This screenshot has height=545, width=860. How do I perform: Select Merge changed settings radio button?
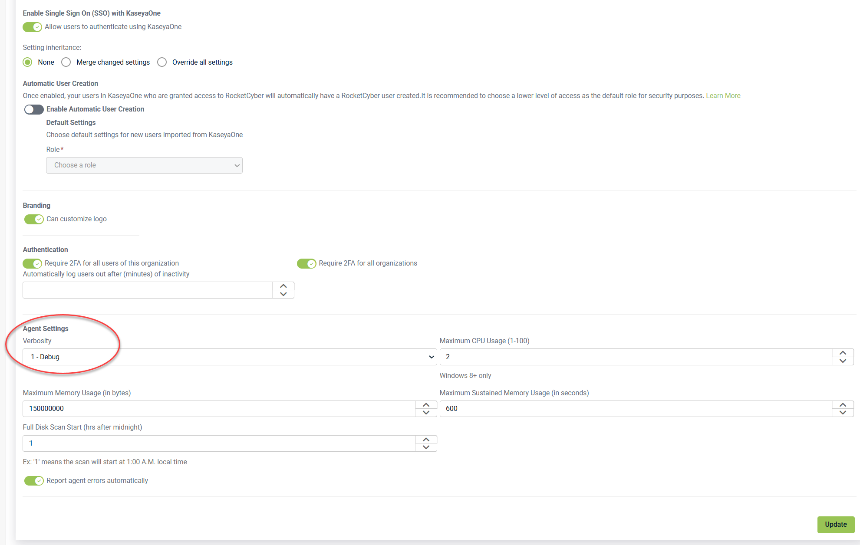pos(66,62)
